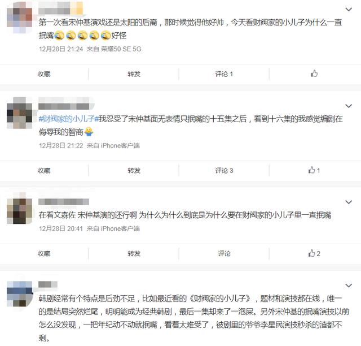Click 收藏 to bookmark the first post
The image size is (361, 346).
(x=44, y=74)
